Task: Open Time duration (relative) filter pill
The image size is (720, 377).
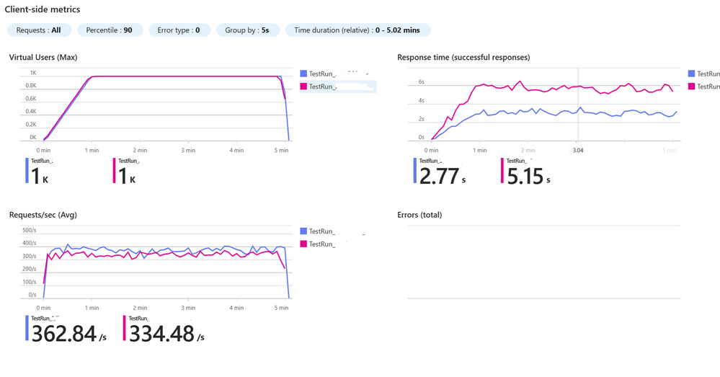Action: pos(357,30)
